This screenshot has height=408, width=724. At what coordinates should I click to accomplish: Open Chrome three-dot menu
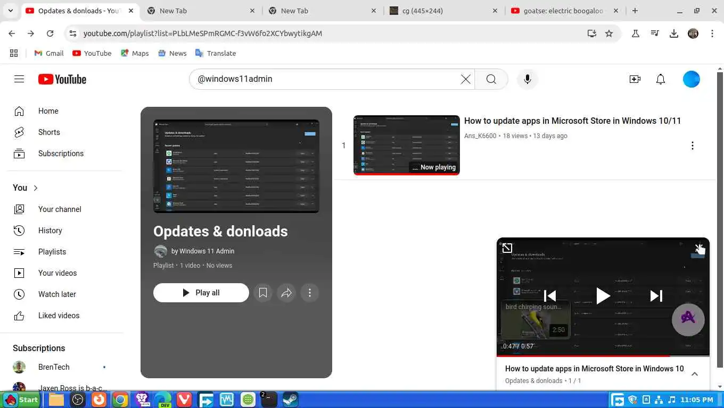(712, 33)
